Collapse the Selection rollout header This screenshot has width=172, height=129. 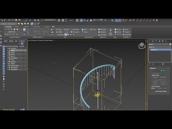159,68
